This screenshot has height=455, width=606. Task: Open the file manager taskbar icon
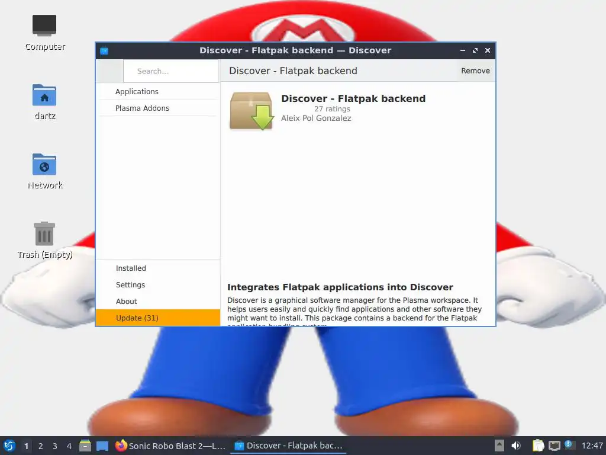point(85,446)
